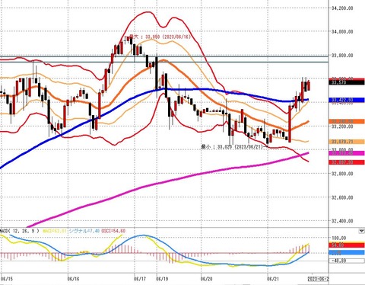Image resolution: width=365 pixels, height=285 pixels.
Task: Click the dark orange moving average price tag
Action: click(347, 121)
